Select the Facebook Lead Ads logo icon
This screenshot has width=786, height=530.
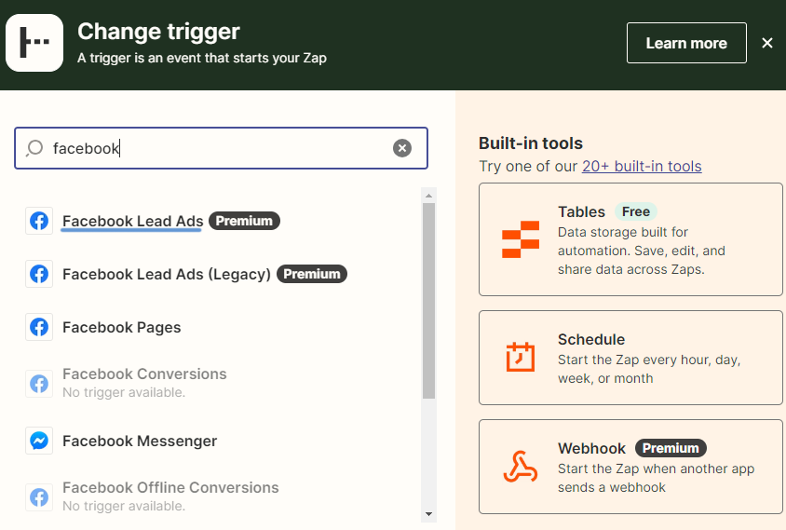(39, 221)
